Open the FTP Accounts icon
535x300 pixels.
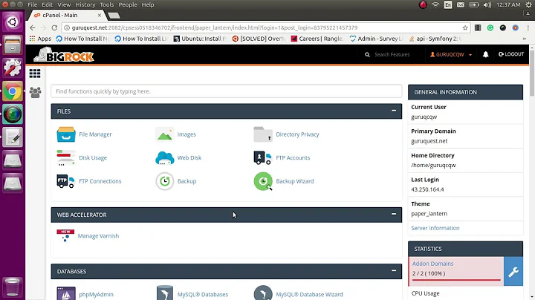coord(263,157)
